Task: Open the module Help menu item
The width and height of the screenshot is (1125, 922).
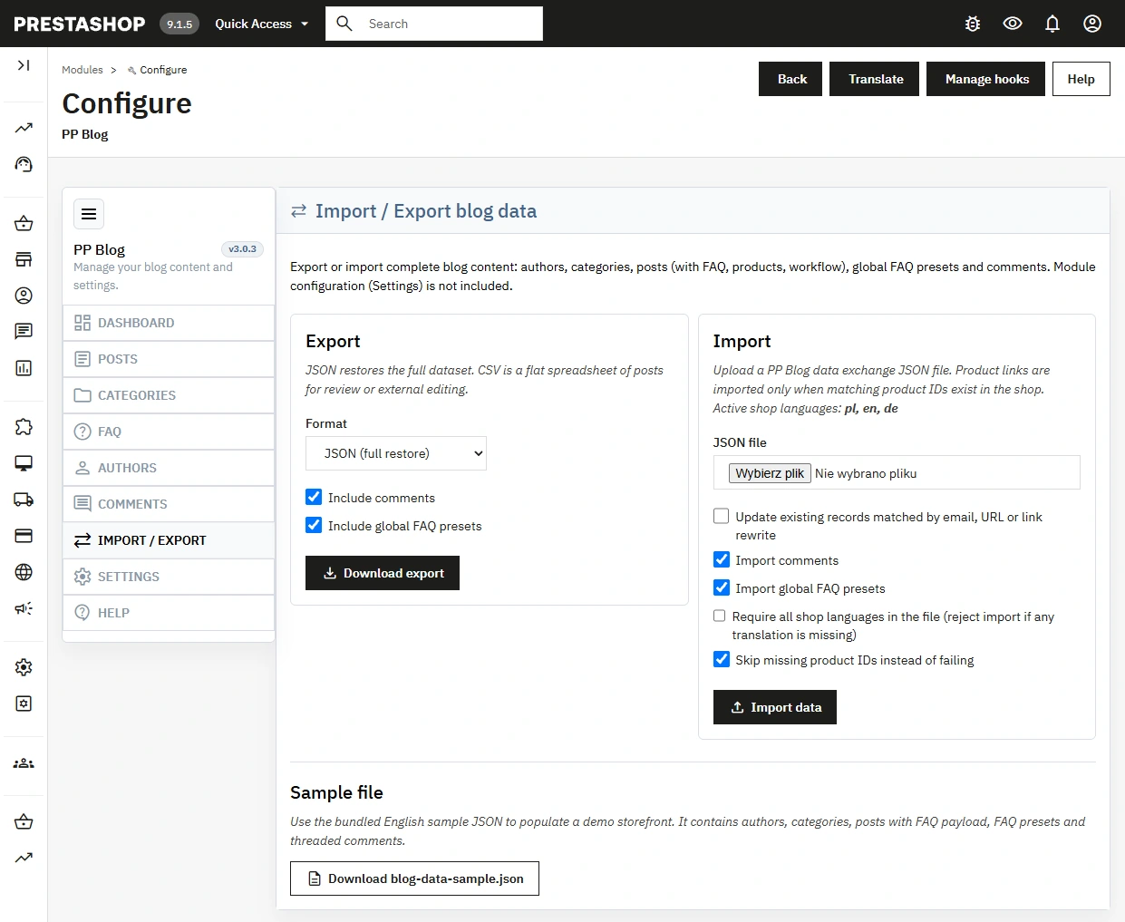Action: click(x=169, y=613)
